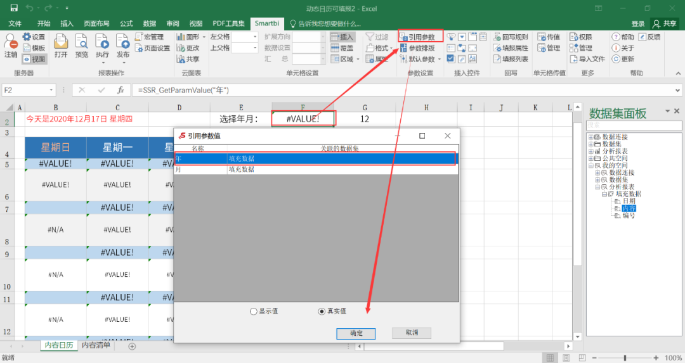Insert a dropdown control from 插入控件
Image resolution: width=685 pixels, height=363 pixels.
point(462,37)
